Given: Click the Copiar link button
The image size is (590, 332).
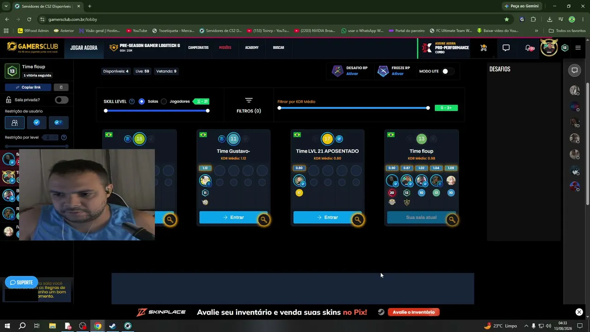Looking at the screenshot, I should coord(28,87).
